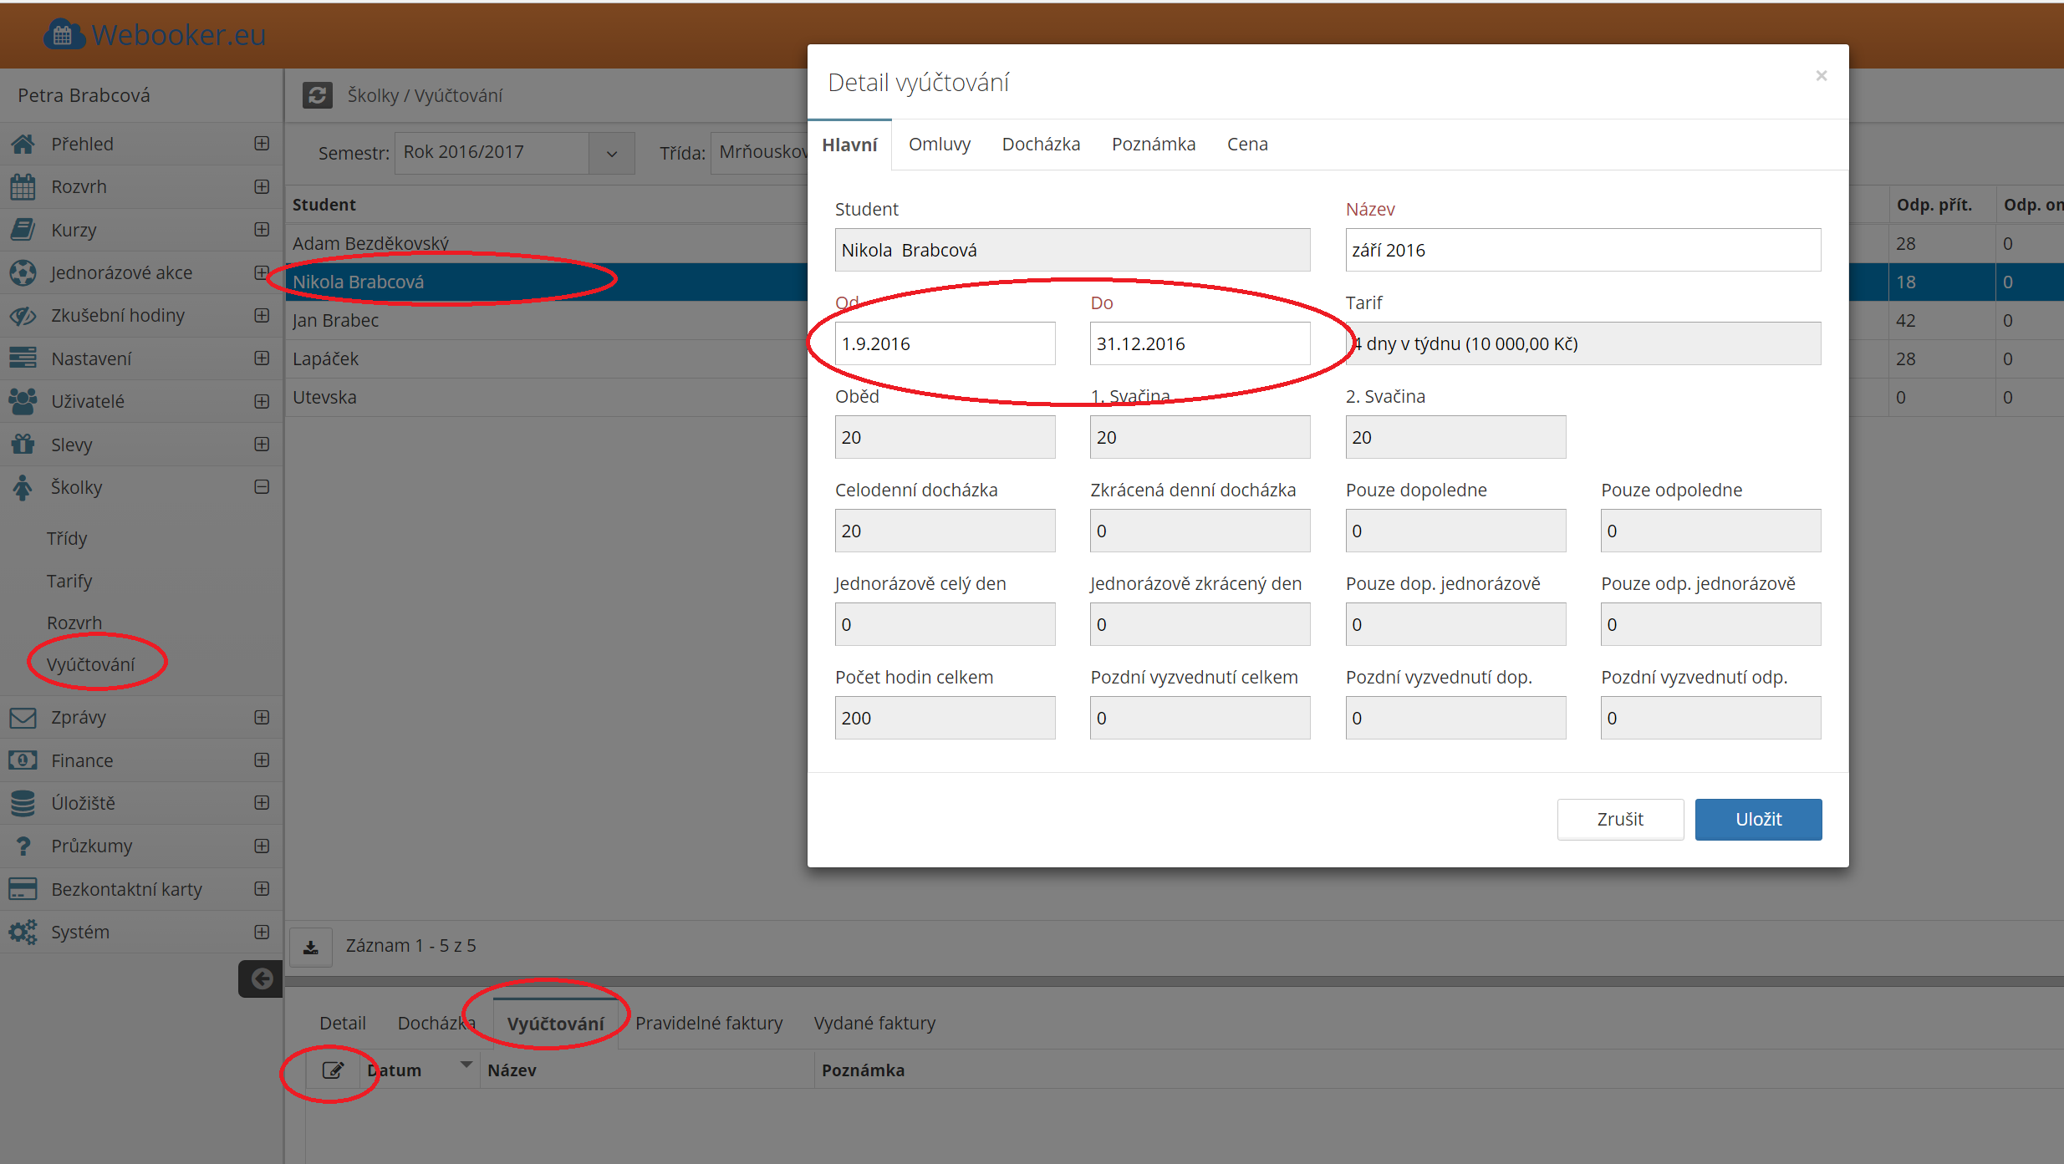2064x1164 pixels.
Task: Switch to the Omluvy tab
Action: point(940,145)
